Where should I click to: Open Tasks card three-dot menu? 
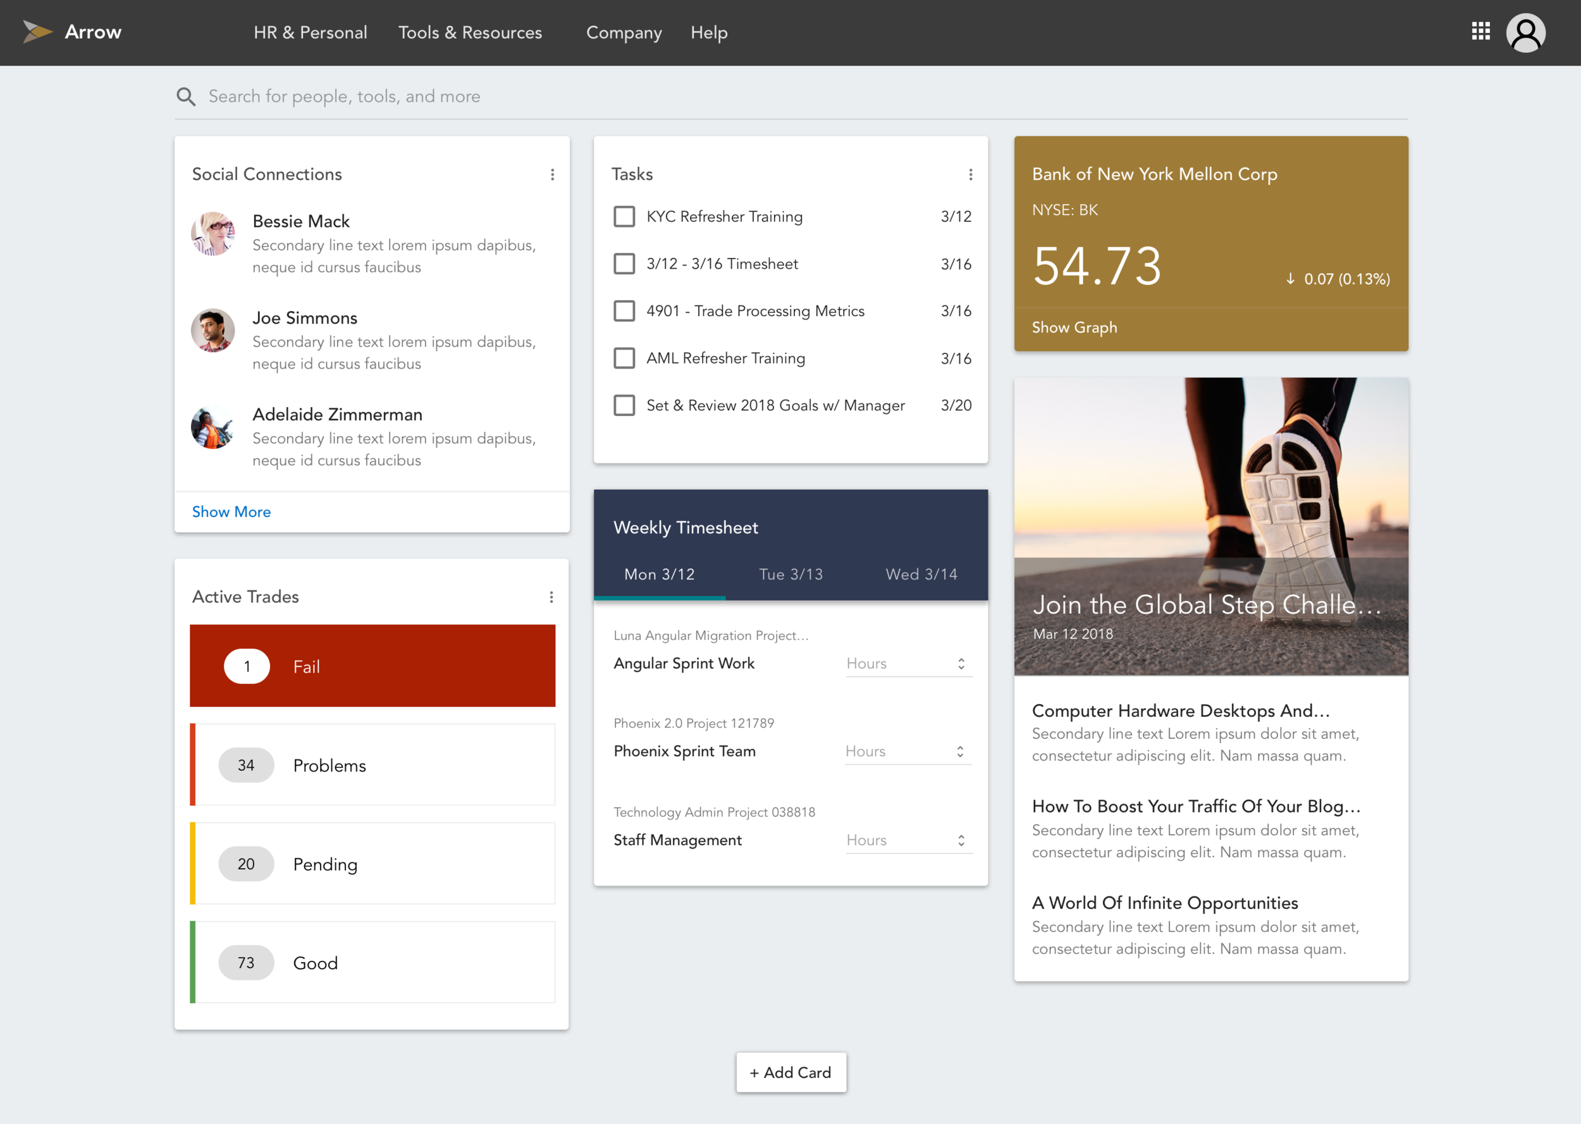pyautogui.click(x=971, y=174)
